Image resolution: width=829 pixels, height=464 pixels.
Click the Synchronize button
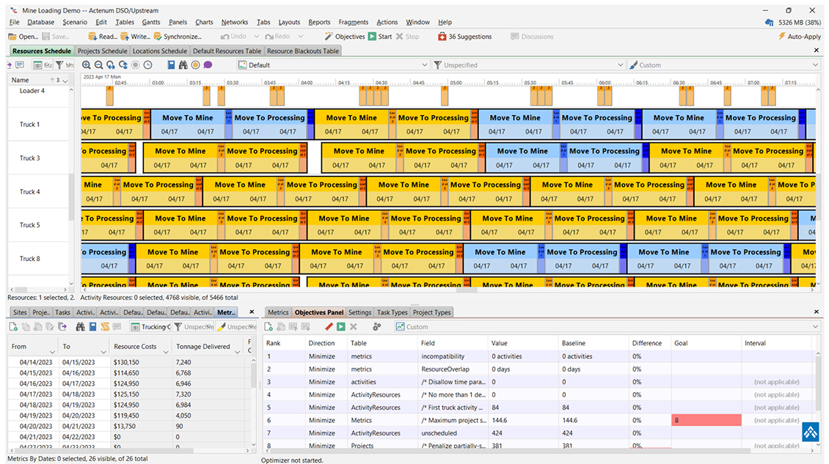pos(177,37)
